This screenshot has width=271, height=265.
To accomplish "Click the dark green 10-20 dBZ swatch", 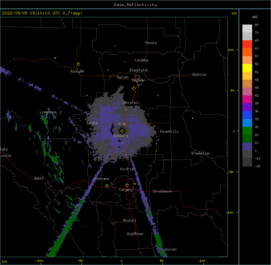I will (247, 138).
